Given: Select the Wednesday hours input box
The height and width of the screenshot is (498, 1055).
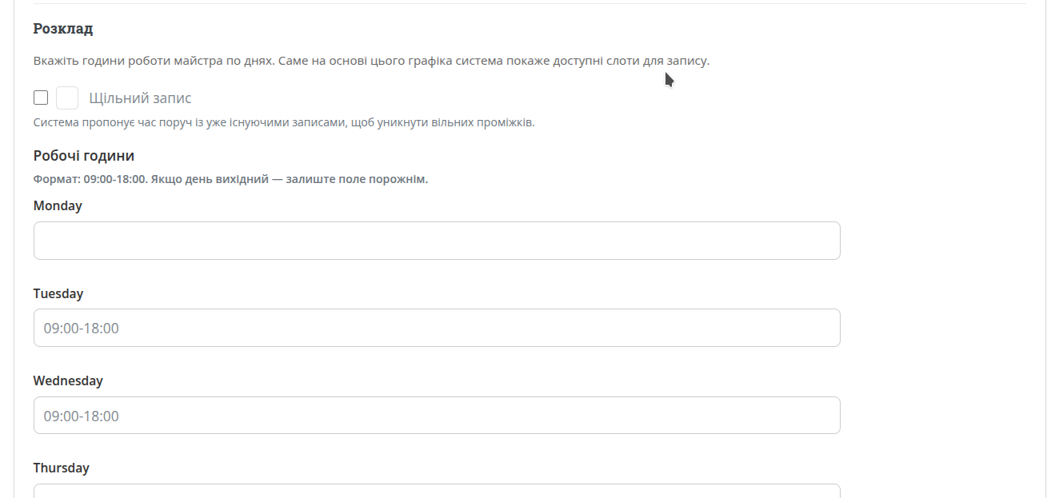Looking at the screenshot, I should click(x=437, y=416).
